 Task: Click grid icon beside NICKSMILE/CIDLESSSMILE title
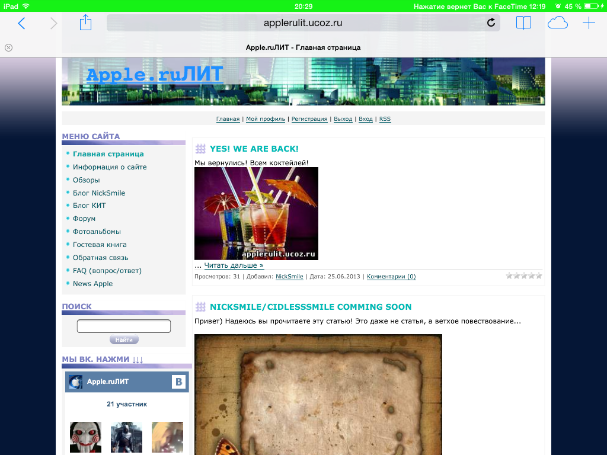[x=200, y=307]
